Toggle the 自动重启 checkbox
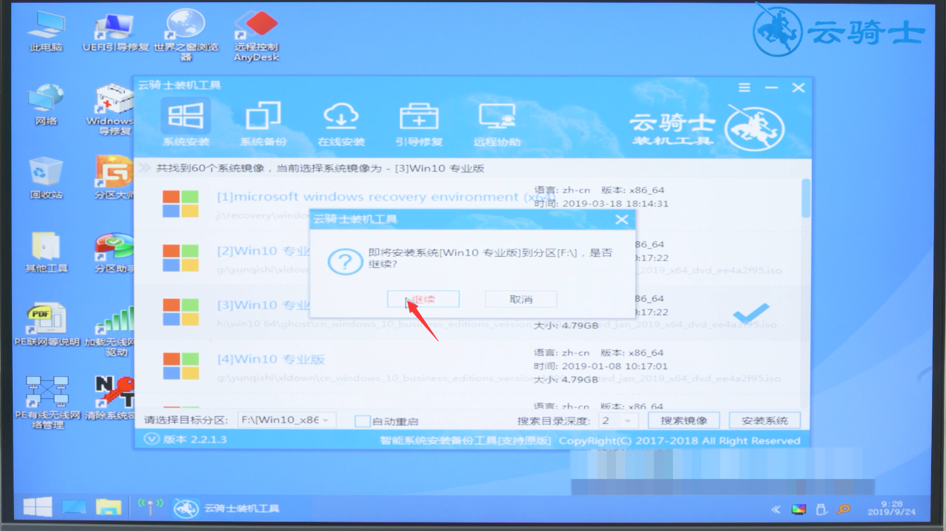The height and width of the screenshot is (531, 946). (x=363, y=421)
